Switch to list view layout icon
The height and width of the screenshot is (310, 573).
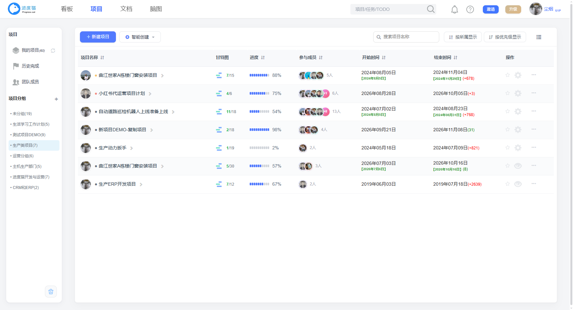coord(539,37)
